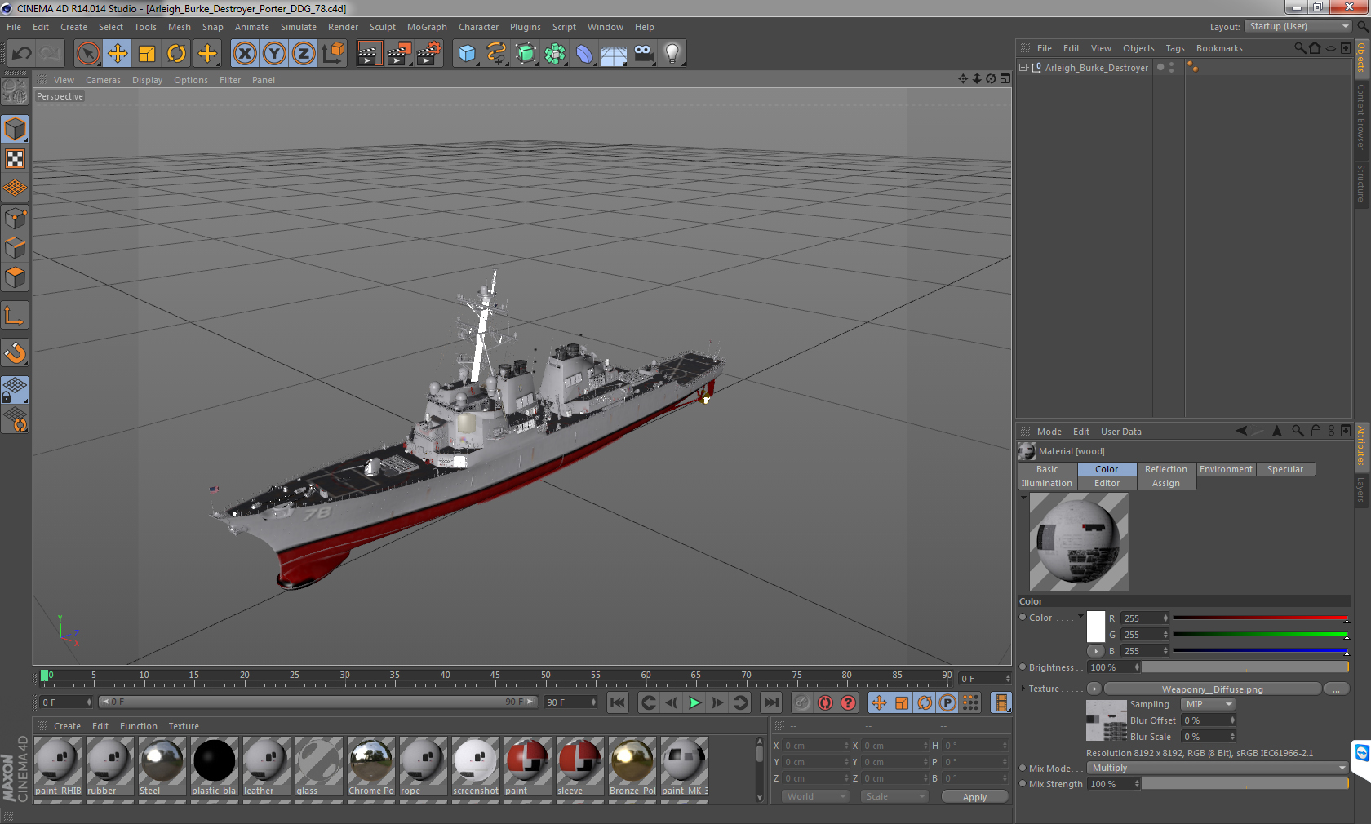
Task: Toggle Autokeying record button
Action: 826,702
